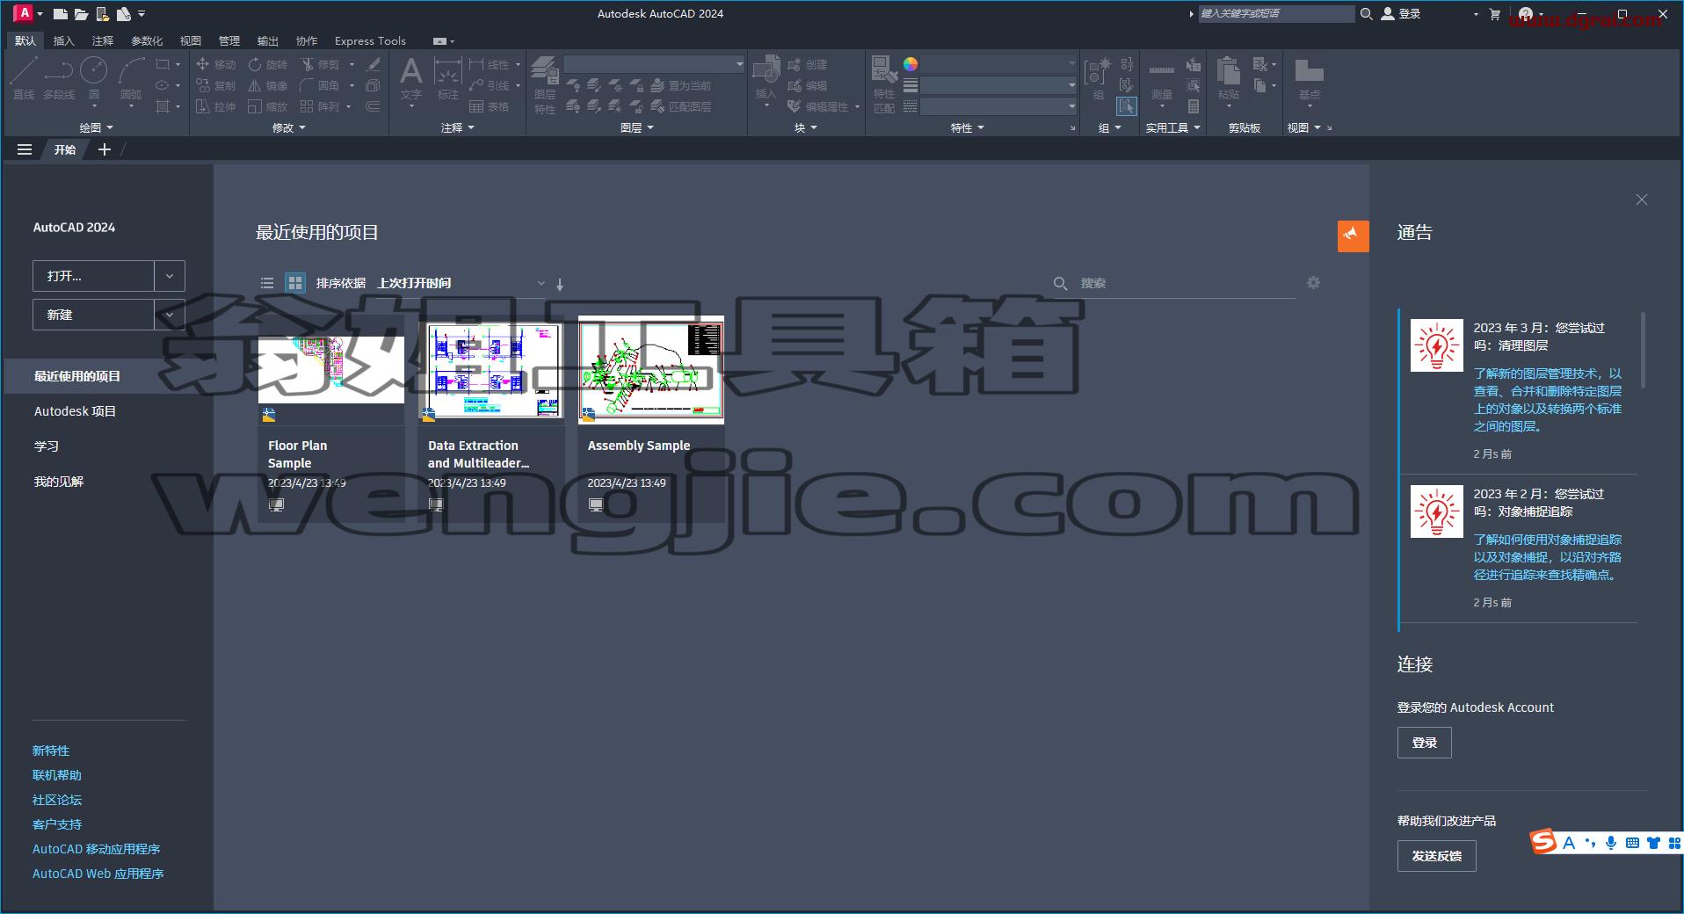Open the Parametric (参数化) ribbon tab
The width and height of the screenshot is (1684, 914).
(x=147, y=40)
